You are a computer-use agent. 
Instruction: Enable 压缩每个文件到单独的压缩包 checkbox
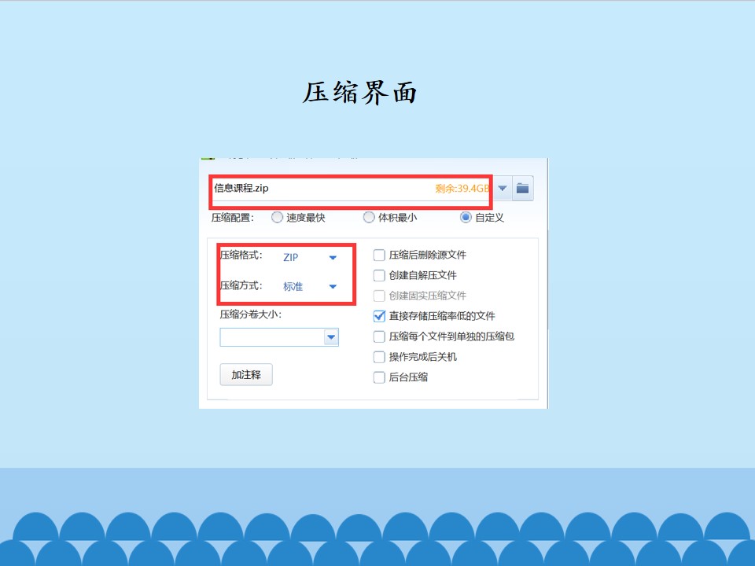(379, 336)
